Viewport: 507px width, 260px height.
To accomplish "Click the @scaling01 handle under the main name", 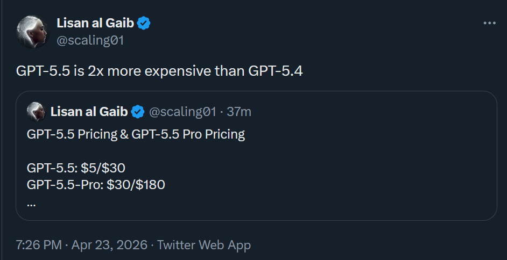I will [90, 40].
